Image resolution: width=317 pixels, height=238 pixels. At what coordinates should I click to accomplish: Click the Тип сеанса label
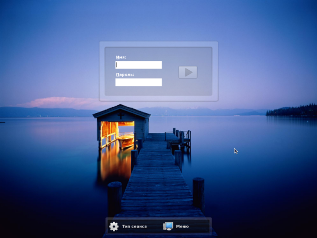(134, 227)
